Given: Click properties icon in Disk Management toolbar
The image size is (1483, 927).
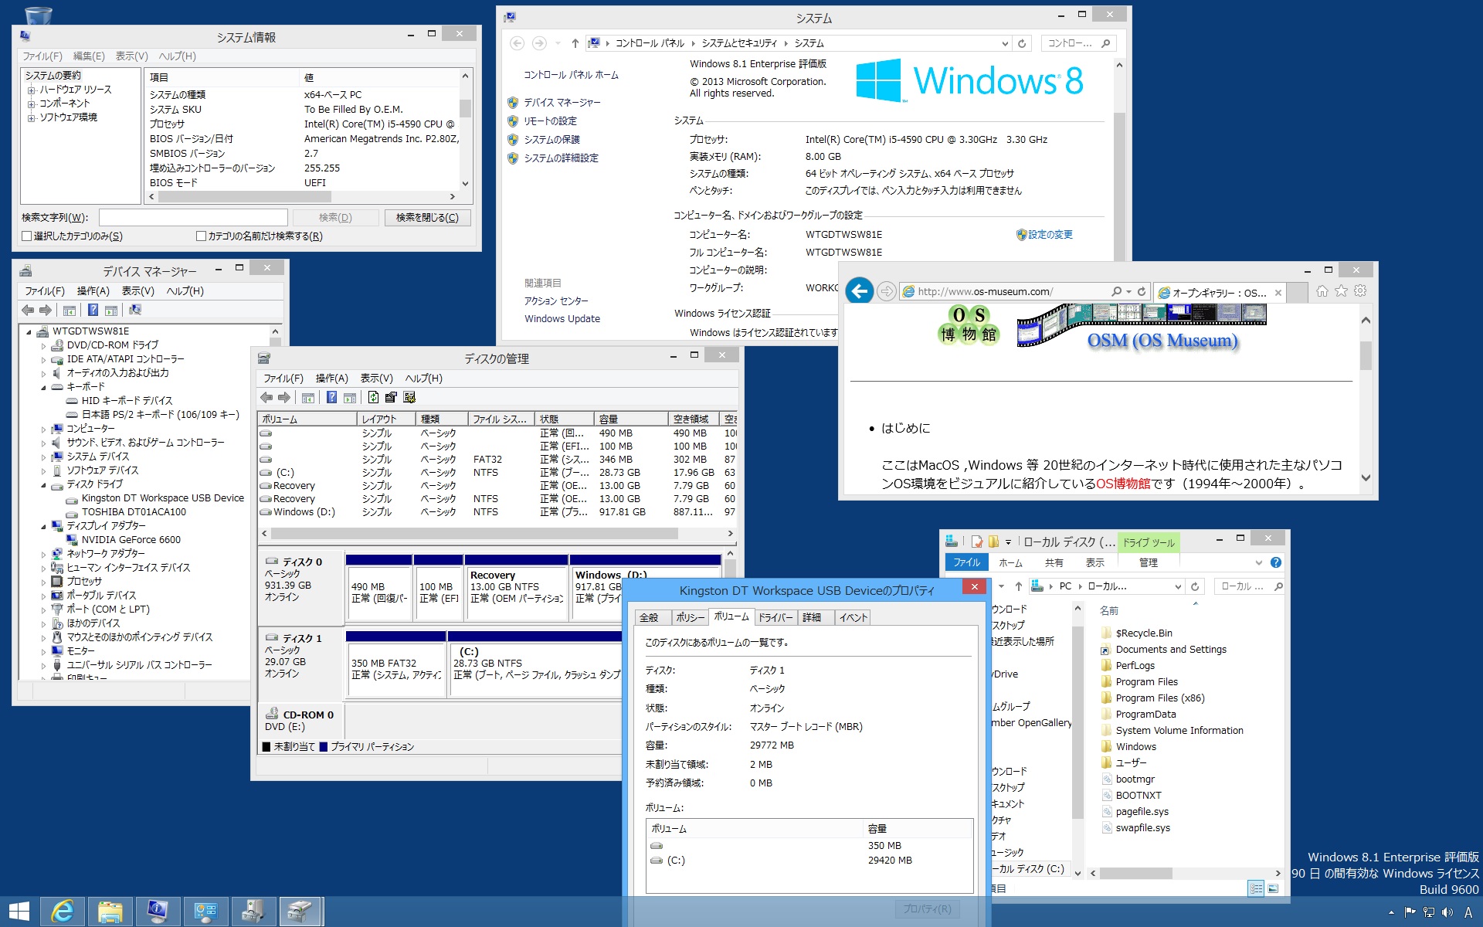Looking at the screenshot, I should [391, 397].
